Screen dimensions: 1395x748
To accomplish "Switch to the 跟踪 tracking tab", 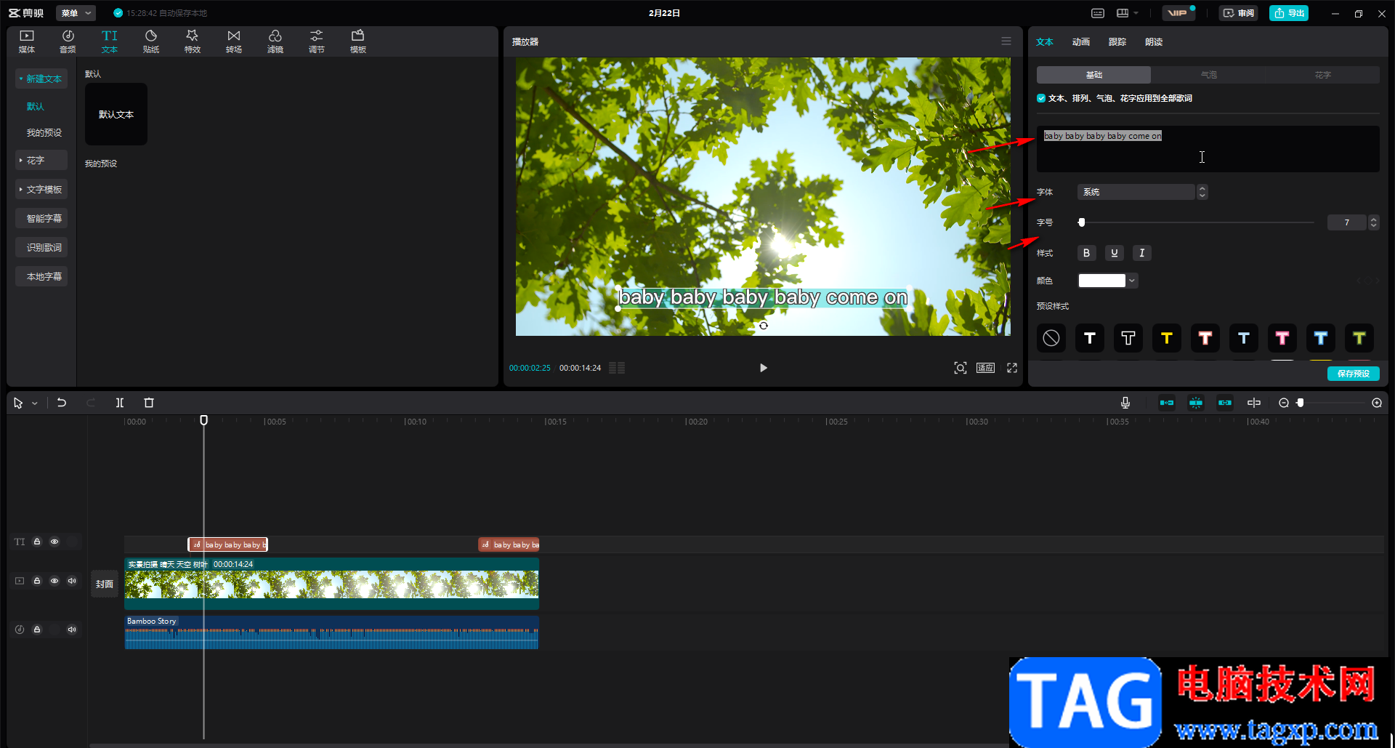I will tap(1117, 42).
